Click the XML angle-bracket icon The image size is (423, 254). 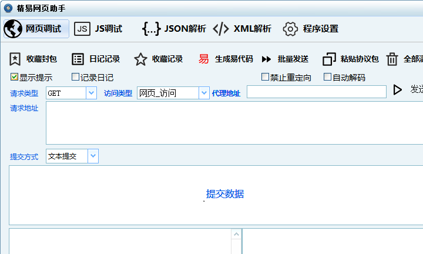click(x=221, y=29)
